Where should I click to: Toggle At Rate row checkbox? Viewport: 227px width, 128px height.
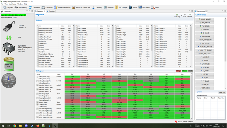(38, 35)
